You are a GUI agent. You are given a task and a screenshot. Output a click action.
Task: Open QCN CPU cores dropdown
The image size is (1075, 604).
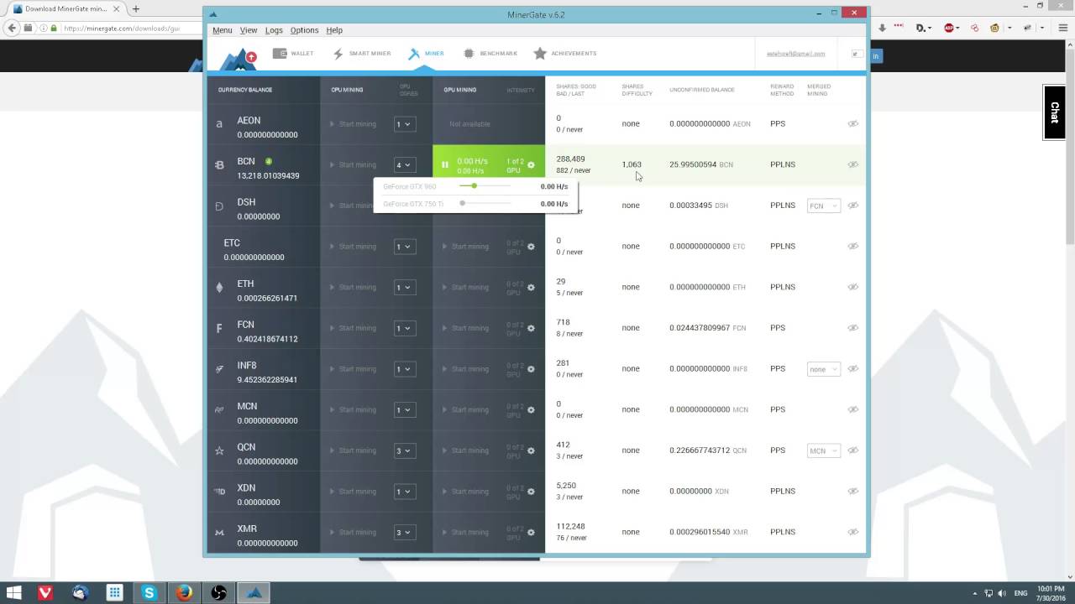point(405,450)
